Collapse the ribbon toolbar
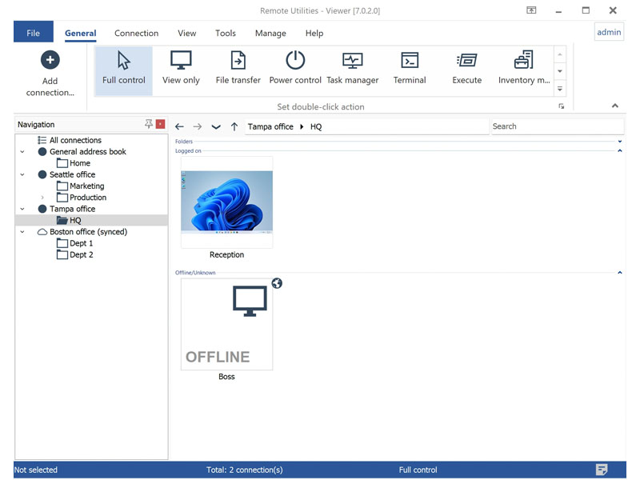 (614, 105)
